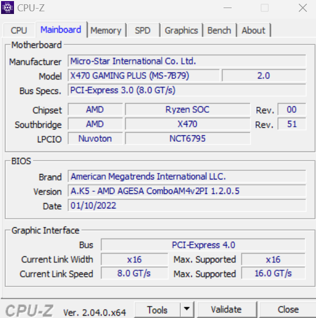The width and height of the screenshot is (316, 318).
Task: Click the Model field X470 GAMING PLUS
Action: (143, 76)
